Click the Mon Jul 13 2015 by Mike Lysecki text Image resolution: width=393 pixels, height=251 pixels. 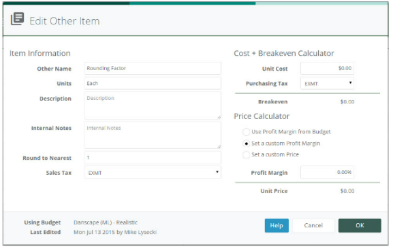coord(115,232)
